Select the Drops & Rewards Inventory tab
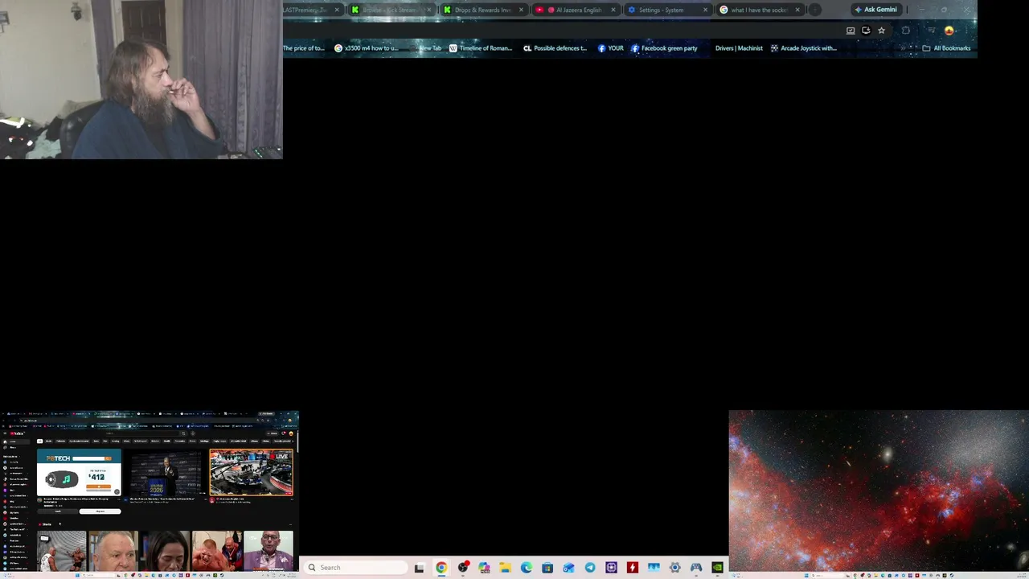Viewport: 1029px width, 579px height. 483,10
